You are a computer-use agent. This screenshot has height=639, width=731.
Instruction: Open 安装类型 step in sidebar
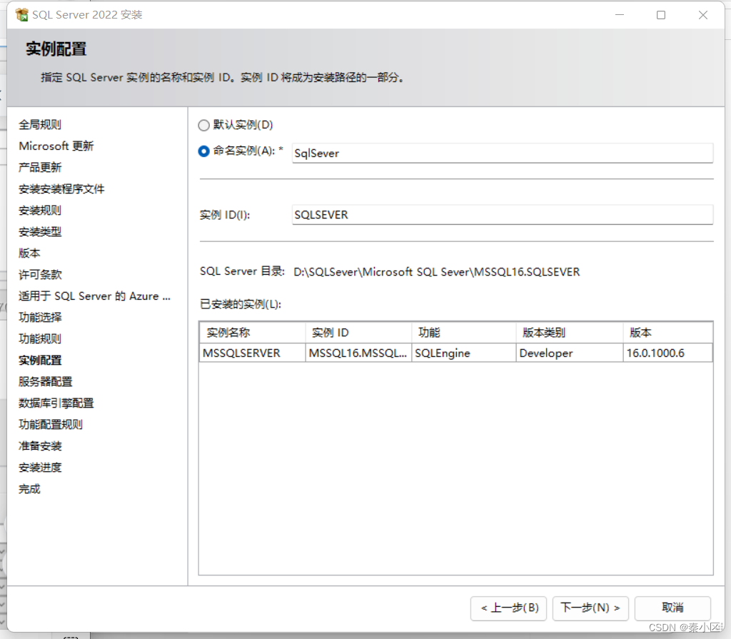coord(40,232)
